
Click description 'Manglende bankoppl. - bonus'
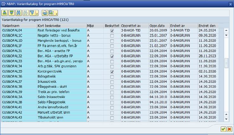[x=60, y=41]
